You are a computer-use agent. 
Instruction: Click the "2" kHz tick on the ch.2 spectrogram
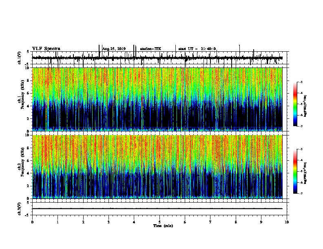click(x=29, y=186)
